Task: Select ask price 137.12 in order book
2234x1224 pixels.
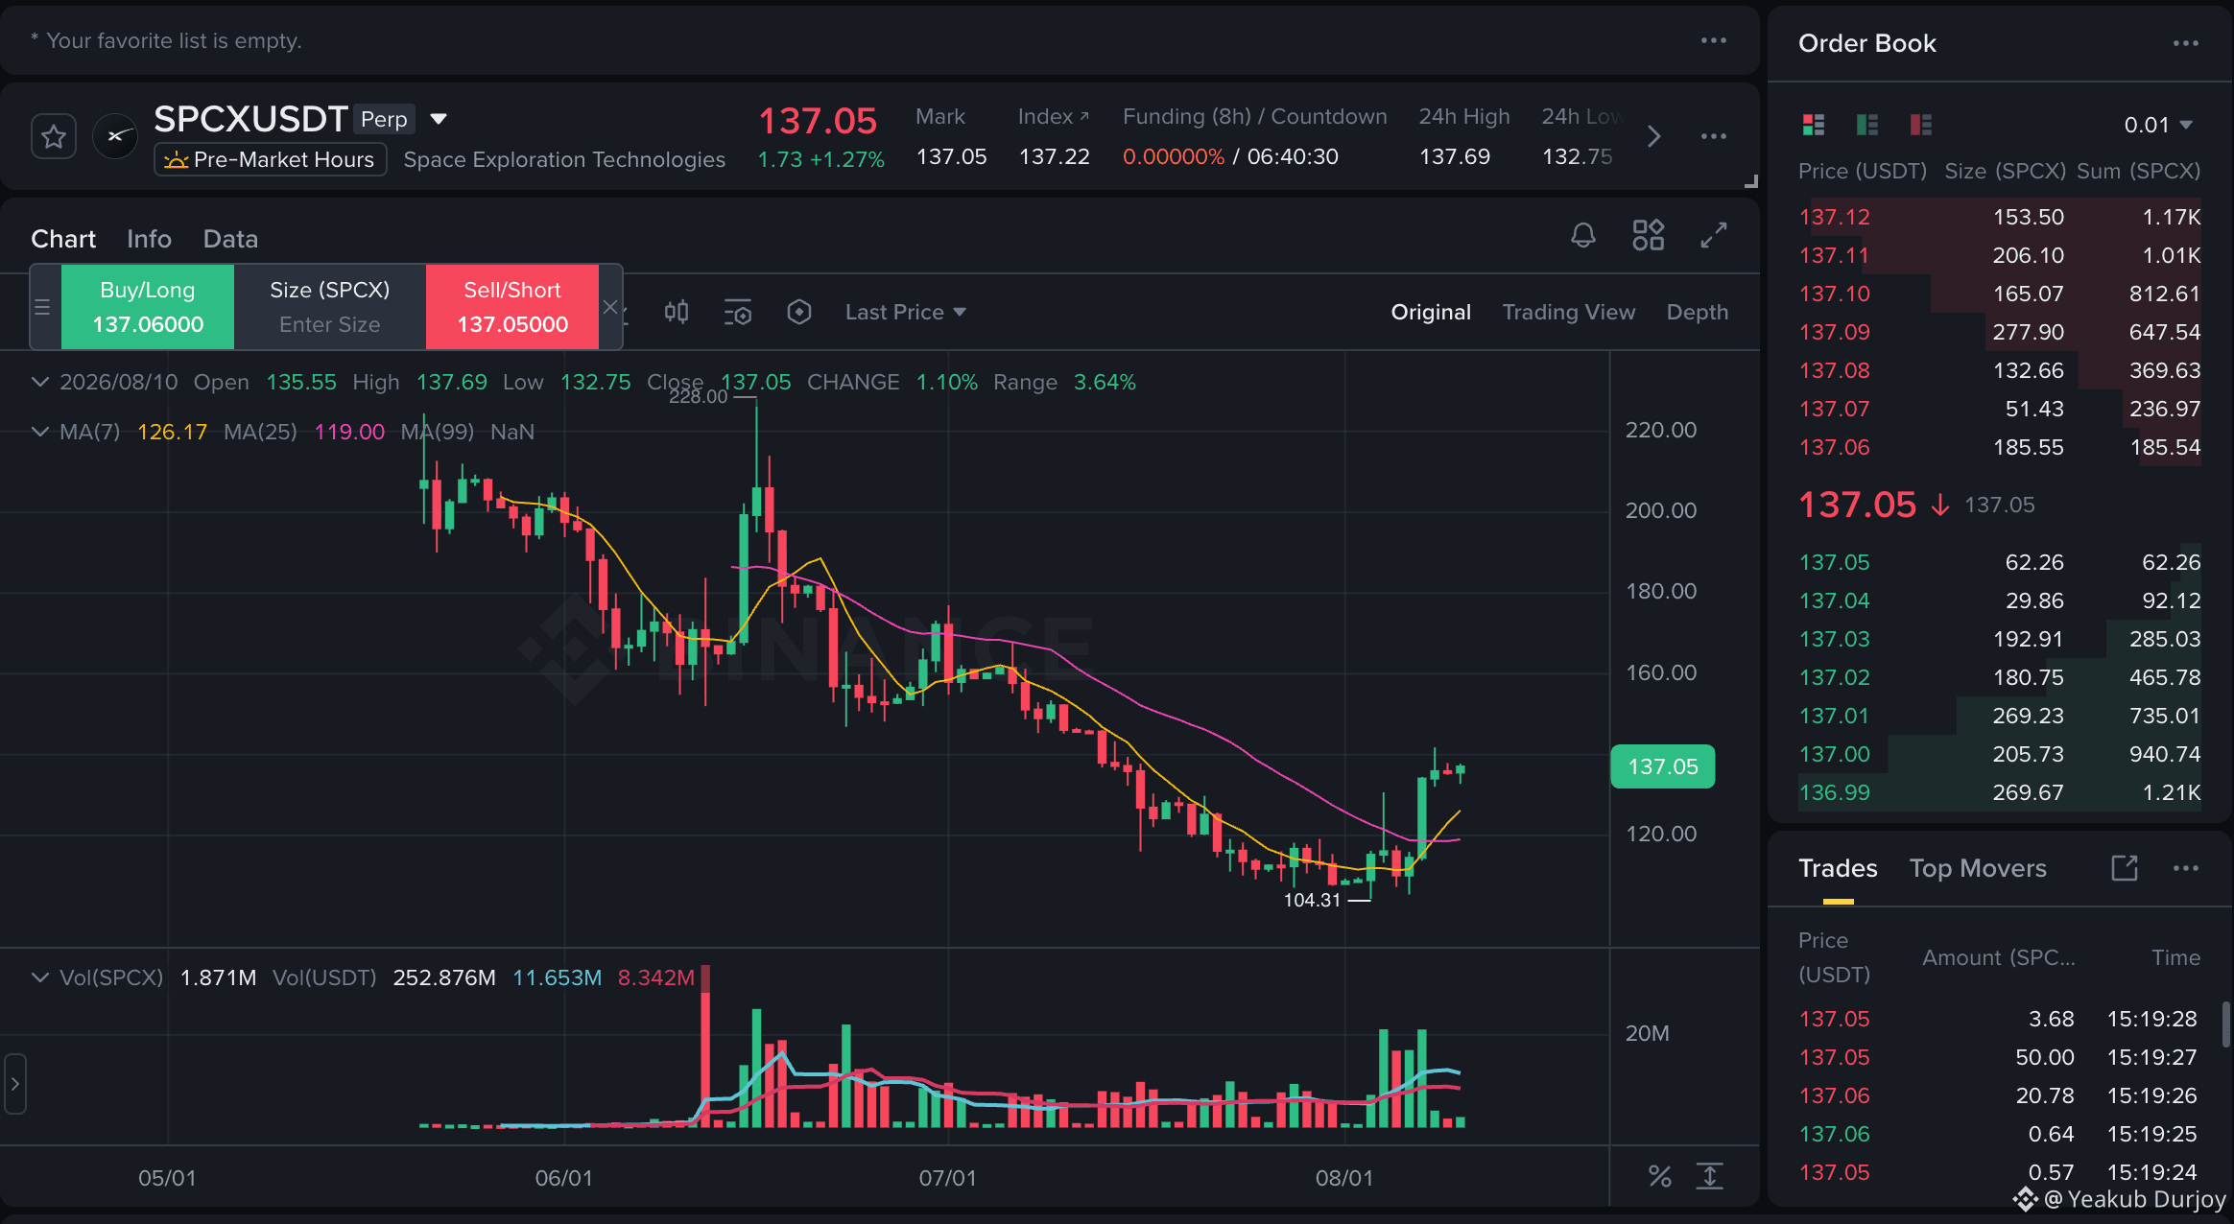Action: click(1834, 217)
